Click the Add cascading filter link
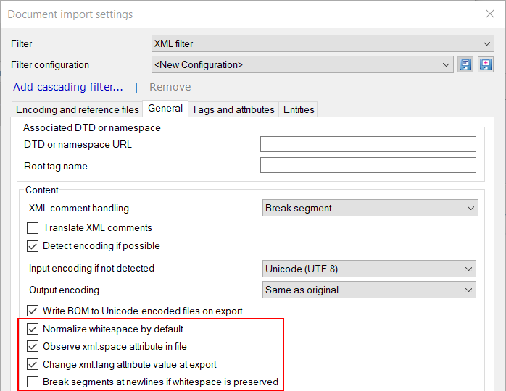Screen dimensions: 506x391 (68, 87)
